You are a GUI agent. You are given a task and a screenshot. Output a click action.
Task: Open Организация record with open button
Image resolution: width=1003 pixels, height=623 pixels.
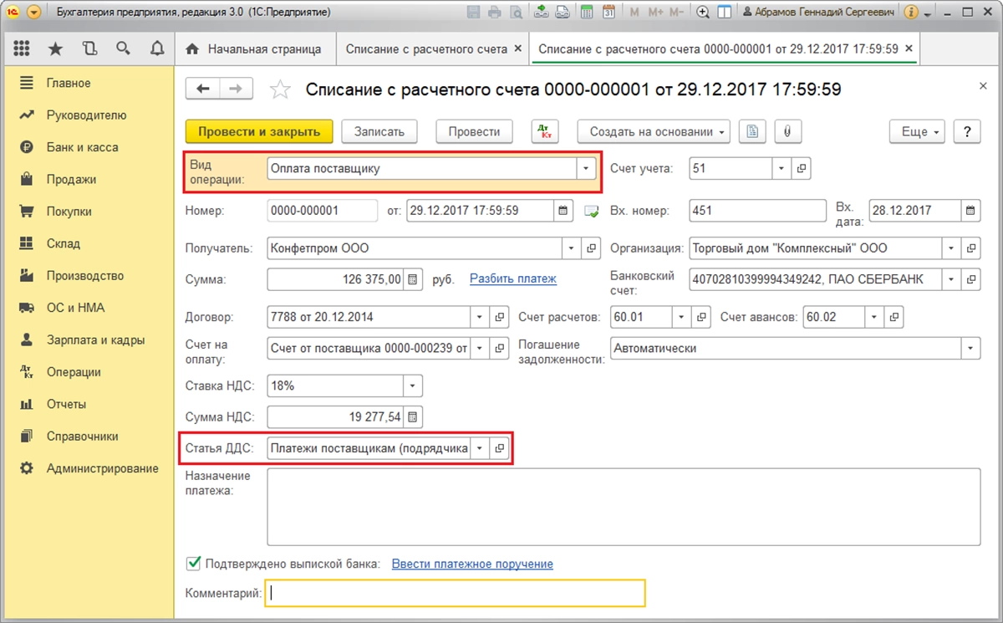(x=970, y=248)
